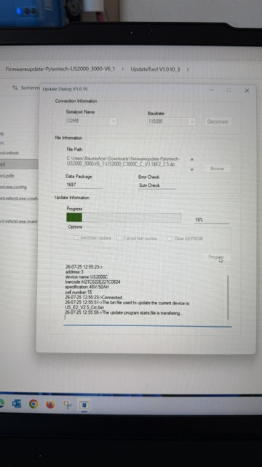
Task: Open the UpdateTool V1.0.10_3 breadcrumb folder
Action: 155,69
